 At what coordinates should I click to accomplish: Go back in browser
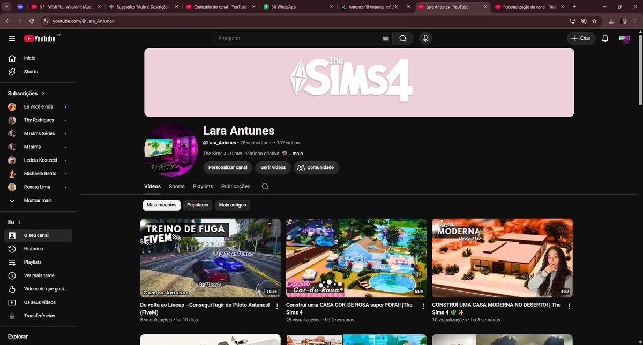coord(8,21)
